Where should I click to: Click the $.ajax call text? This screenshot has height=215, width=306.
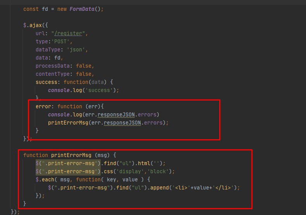tap(35, 25)
